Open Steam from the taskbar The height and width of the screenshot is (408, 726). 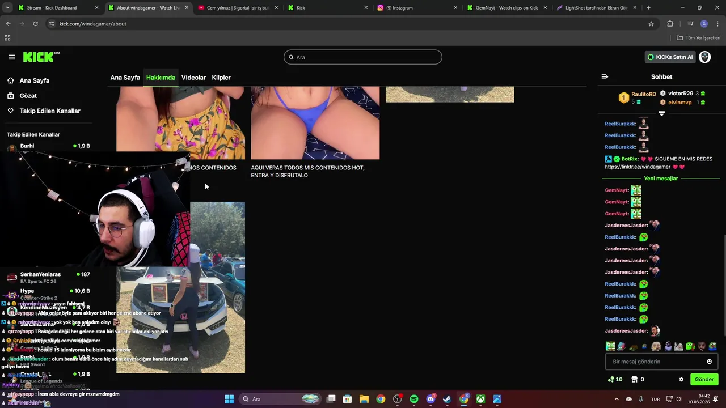[x=447, y=399]
